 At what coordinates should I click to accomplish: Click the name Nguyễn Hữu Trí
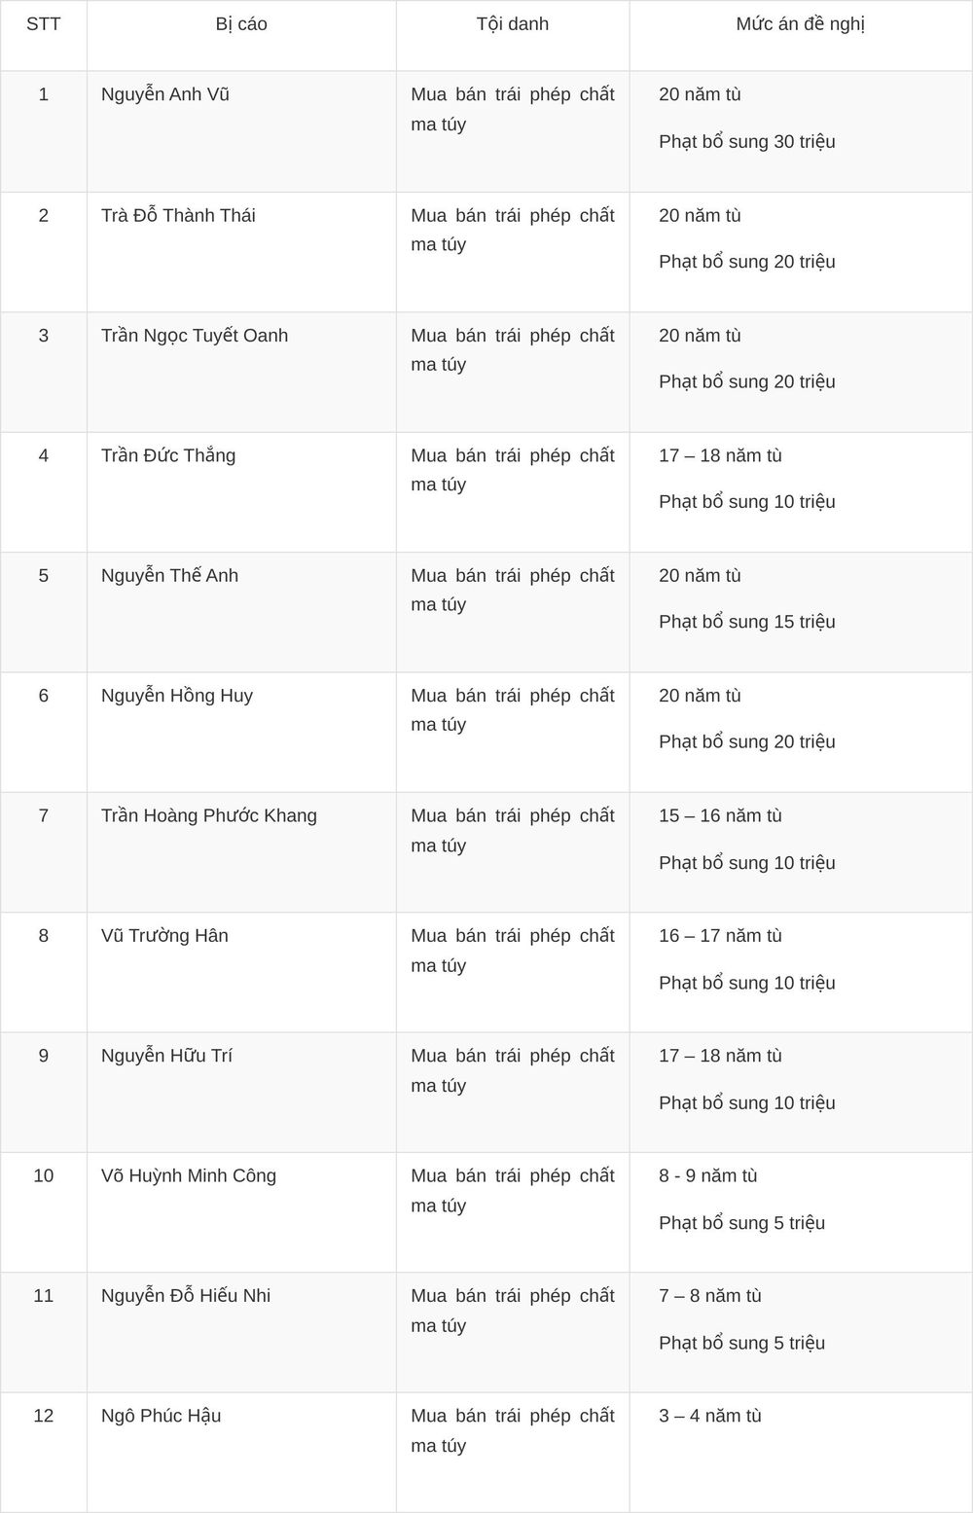pos(166,1056)
